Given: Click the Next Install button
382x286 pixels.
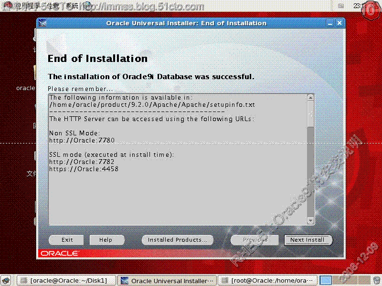Looking at the screenshot, I should click(x=308, y=240).
